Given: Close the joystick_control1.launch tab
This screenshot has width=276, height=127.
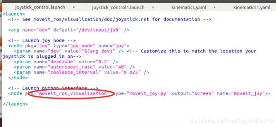Looking at the screenshot, I should [x=153, y=8].
